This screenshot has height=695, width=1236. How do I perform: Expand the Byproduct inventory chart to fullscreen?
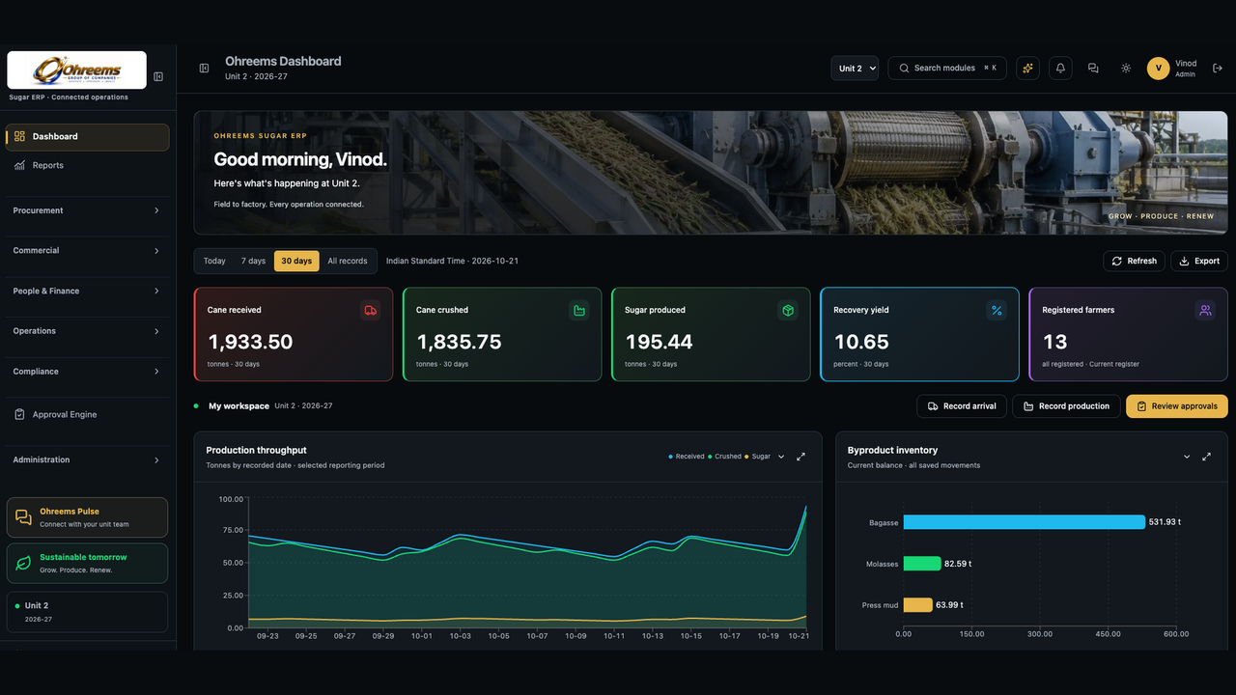(1206, 457)
